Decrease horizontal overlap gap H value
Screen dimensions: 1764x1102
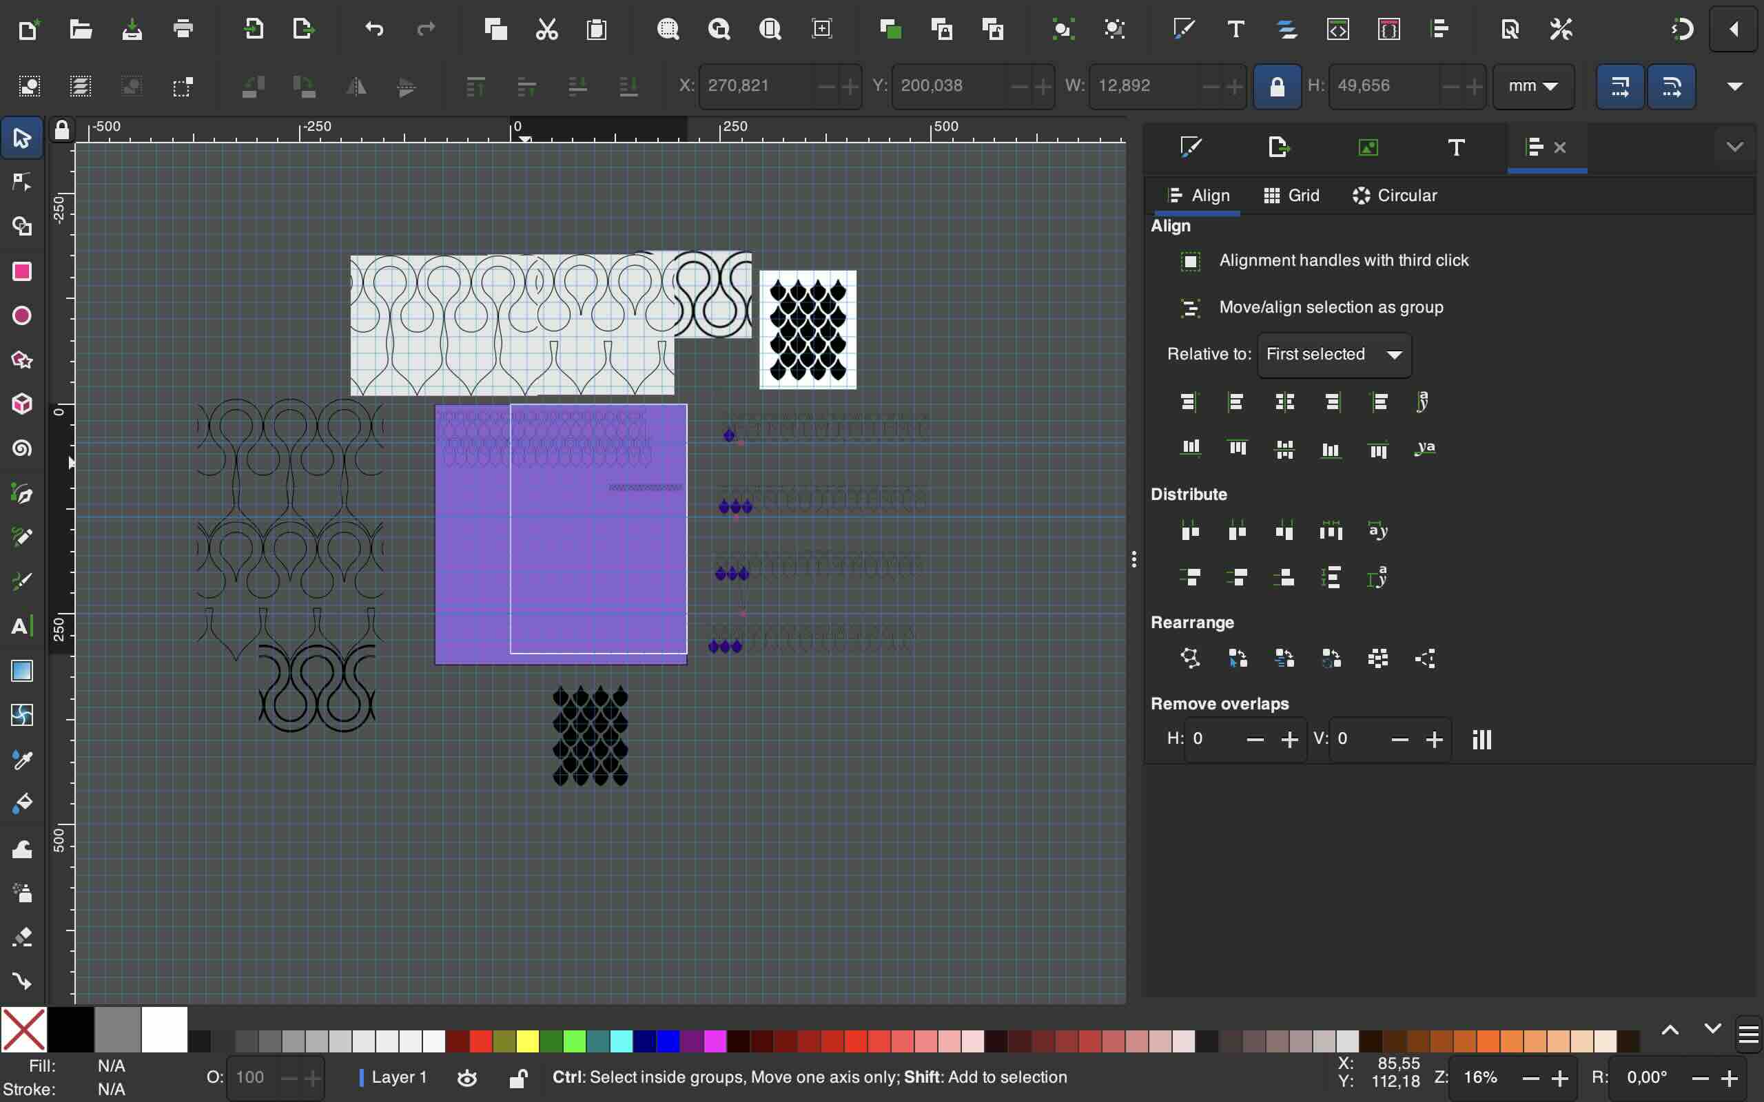1255,740
